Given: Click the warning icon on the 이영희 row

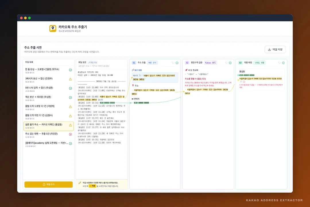Looking at the screenshot, I should tap(70, 107).
